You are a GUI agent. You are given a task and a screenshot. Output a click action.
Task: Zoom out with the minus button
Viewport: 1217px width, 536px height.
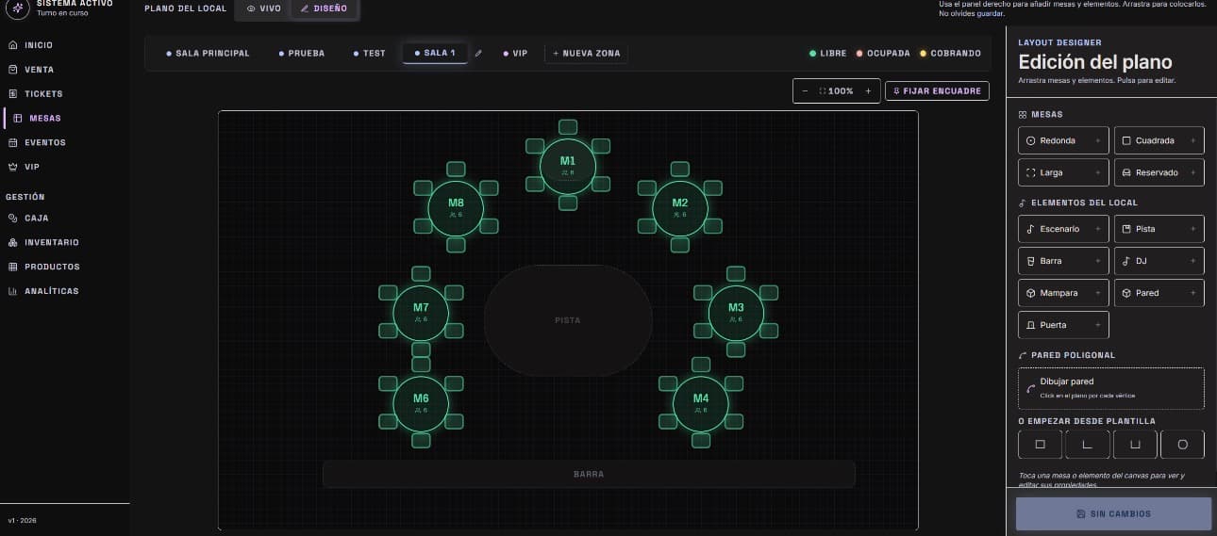pos(805,91)
